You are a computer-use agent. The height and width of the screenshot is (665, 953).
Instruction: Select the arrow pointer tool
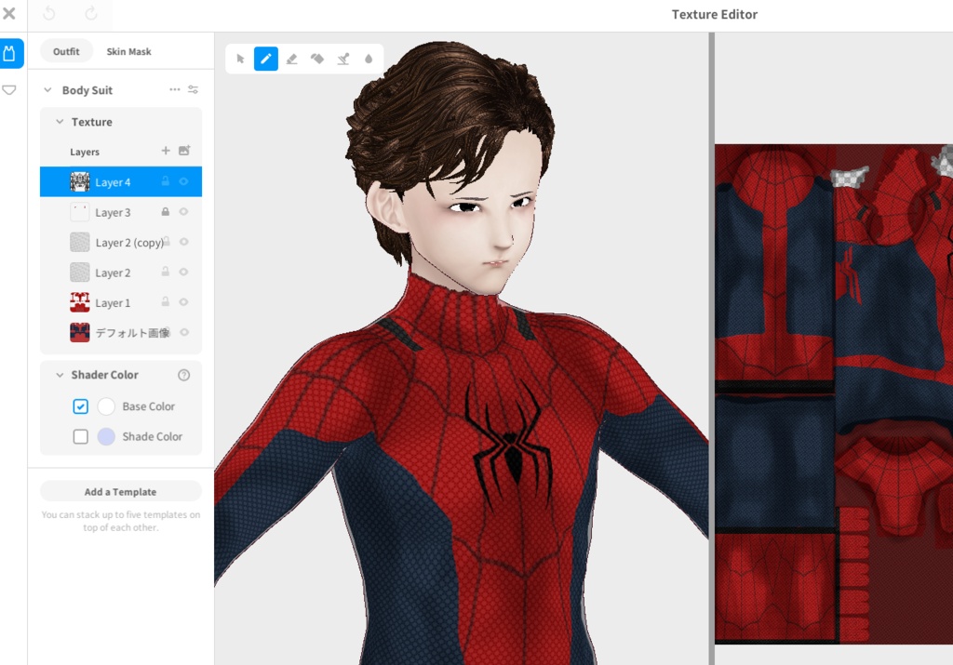tap(240, 59)
